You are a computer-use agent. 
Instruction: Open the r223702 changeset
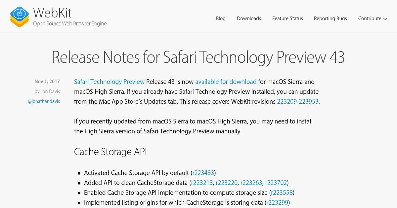tap(276, 183)
